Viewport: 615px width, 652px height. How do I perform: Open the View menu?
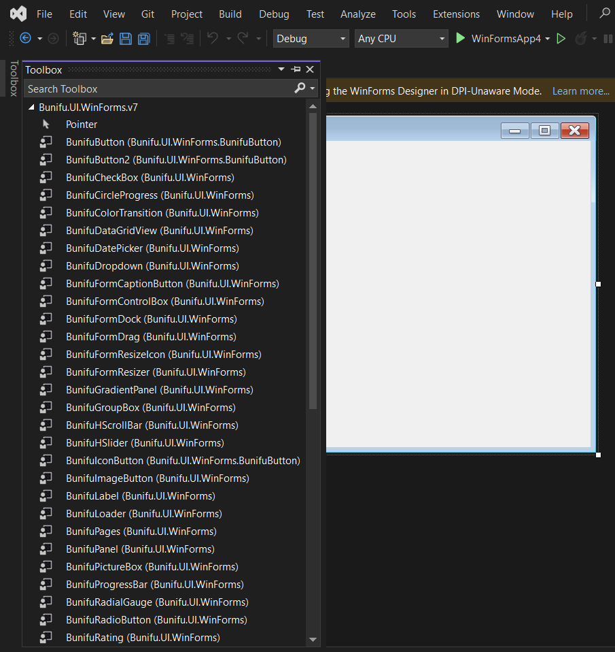(113, 14)
